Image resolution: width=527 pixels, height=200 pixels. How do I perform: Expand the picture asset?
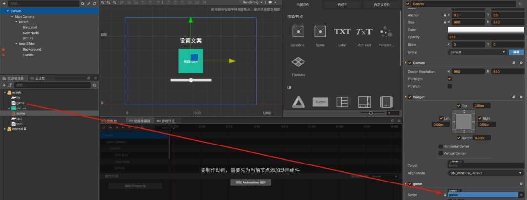click(x=9, y=108)
